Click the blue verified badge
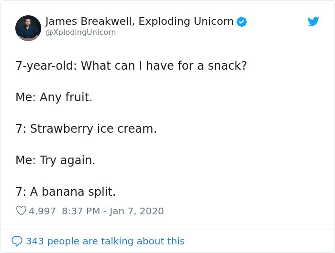The image size is (335, 253). click(242, 21)
